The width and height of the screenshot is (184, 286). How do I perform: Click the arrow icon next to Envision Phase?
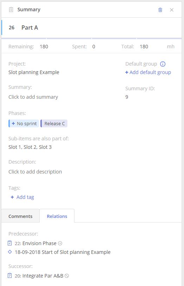[x=60, y=243]
